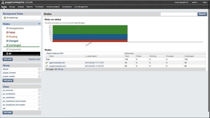Filter by Changed nodes
The image size is (210, 118).
coord(12,41)
